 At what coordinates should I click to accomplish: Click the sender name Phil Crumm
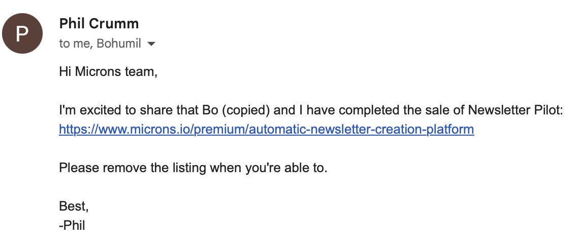pos(99,24)
